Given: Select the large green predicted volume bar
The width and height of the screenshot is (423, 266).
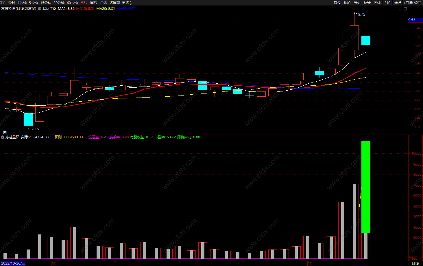Looking at the screenshot, I should click(x=366, y=187).
